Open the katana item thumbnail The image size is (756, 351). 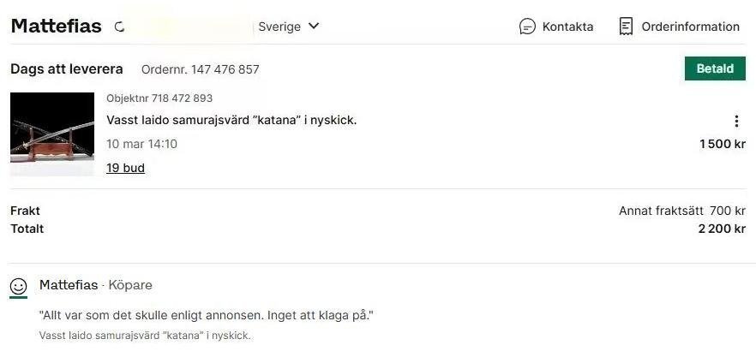coord(52,134)
